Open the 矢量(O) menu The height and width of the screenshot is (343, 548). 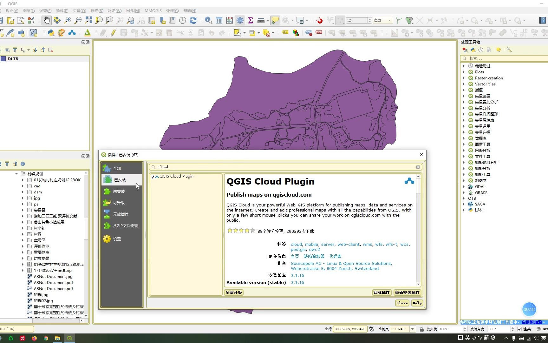tap(79, 10)
